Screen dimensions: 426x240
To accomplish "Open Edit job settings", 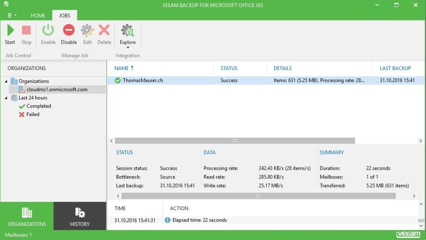I will point(87,34).
